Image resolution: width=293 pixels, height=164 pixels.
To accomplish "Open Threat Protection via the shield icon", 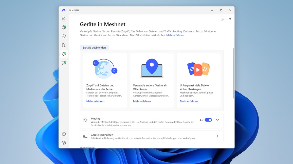I will pyautogui.click(x=64, y=36).
